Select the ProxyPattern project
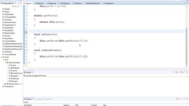 click(9, 39)
